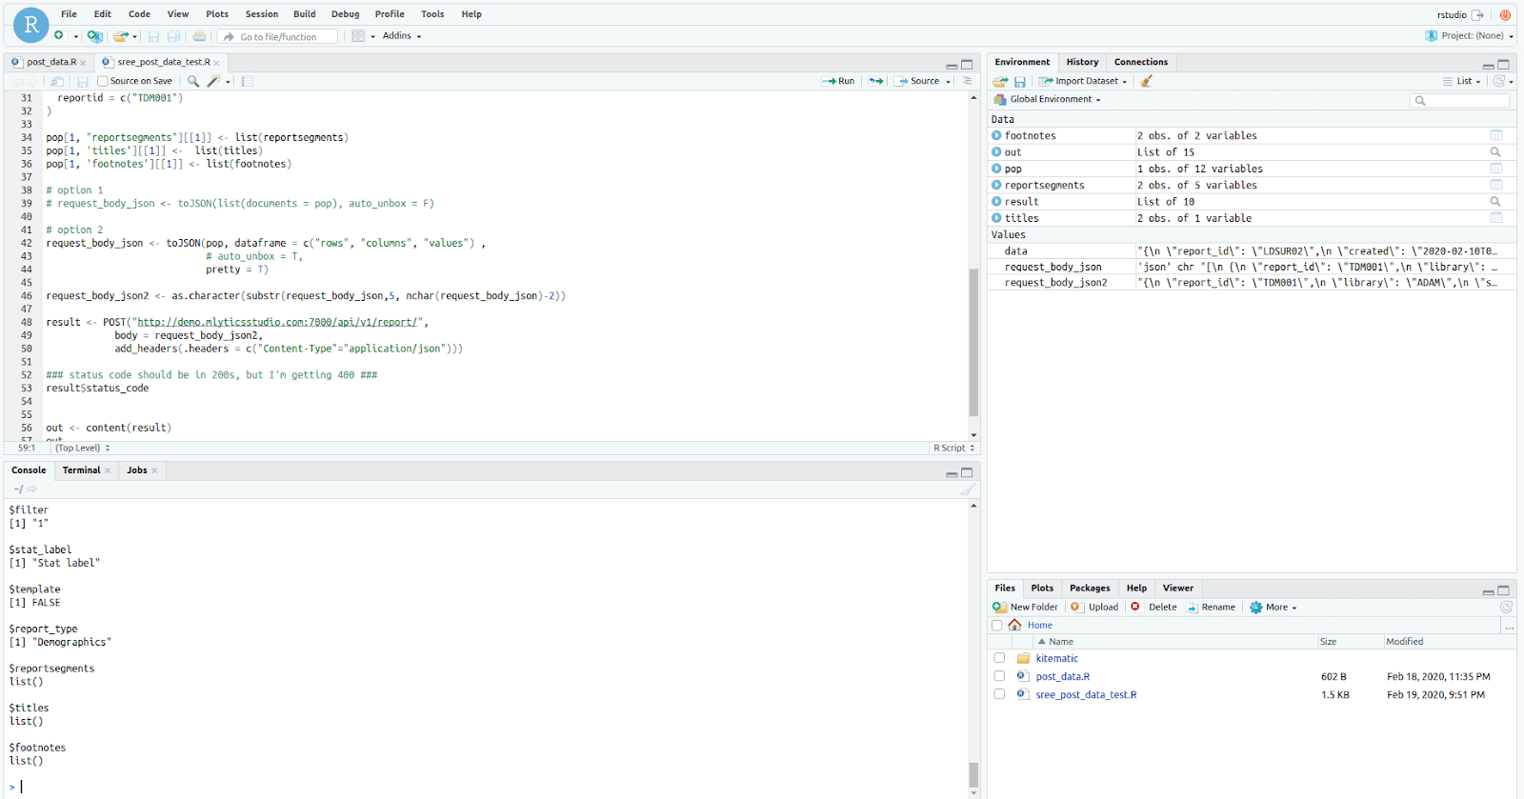Click the Show in new window icon
This screenshot has width=1524, height=799.
tap(57, 81)
